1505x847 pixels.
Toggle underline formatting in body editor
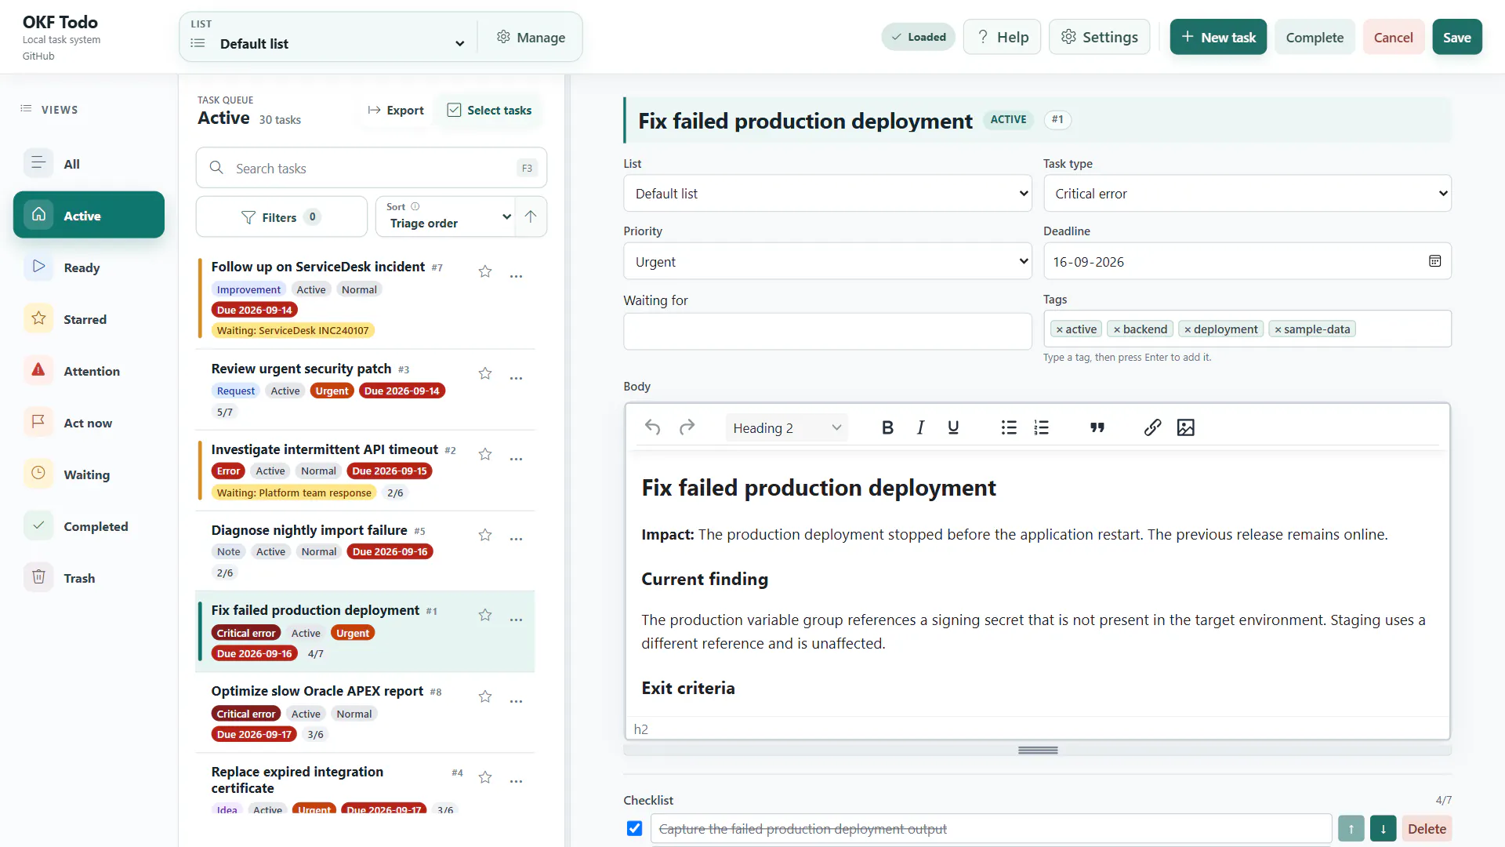click(x=953, y=427)
